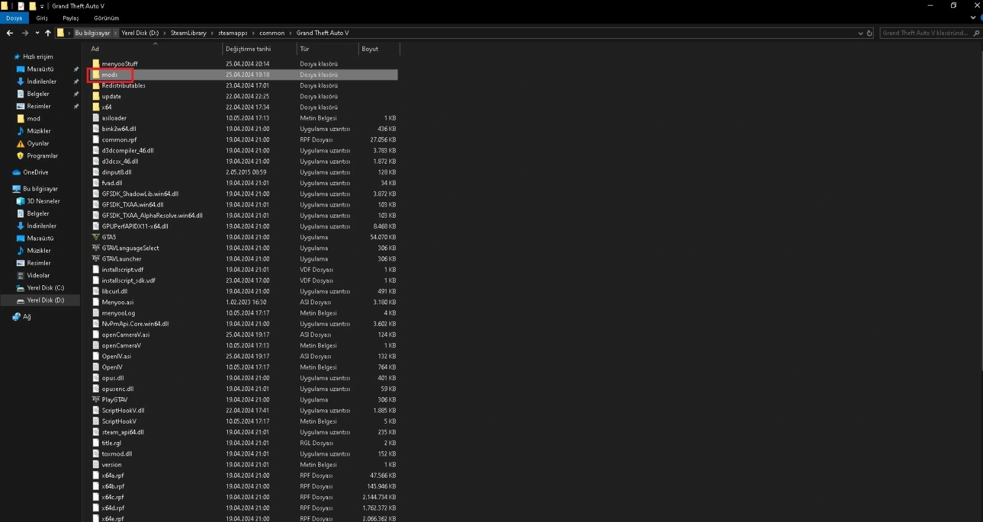Select the Hızlı erişim sidebar item
Screen dimensions: 983x522
point(38,57)
